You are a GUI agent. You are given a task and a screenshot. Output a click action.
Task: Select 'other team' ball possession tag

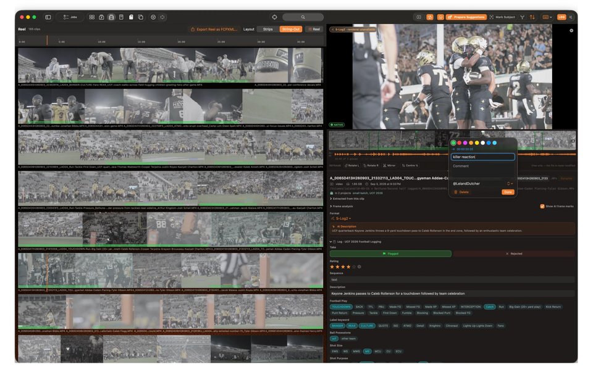tap(348, 339)
